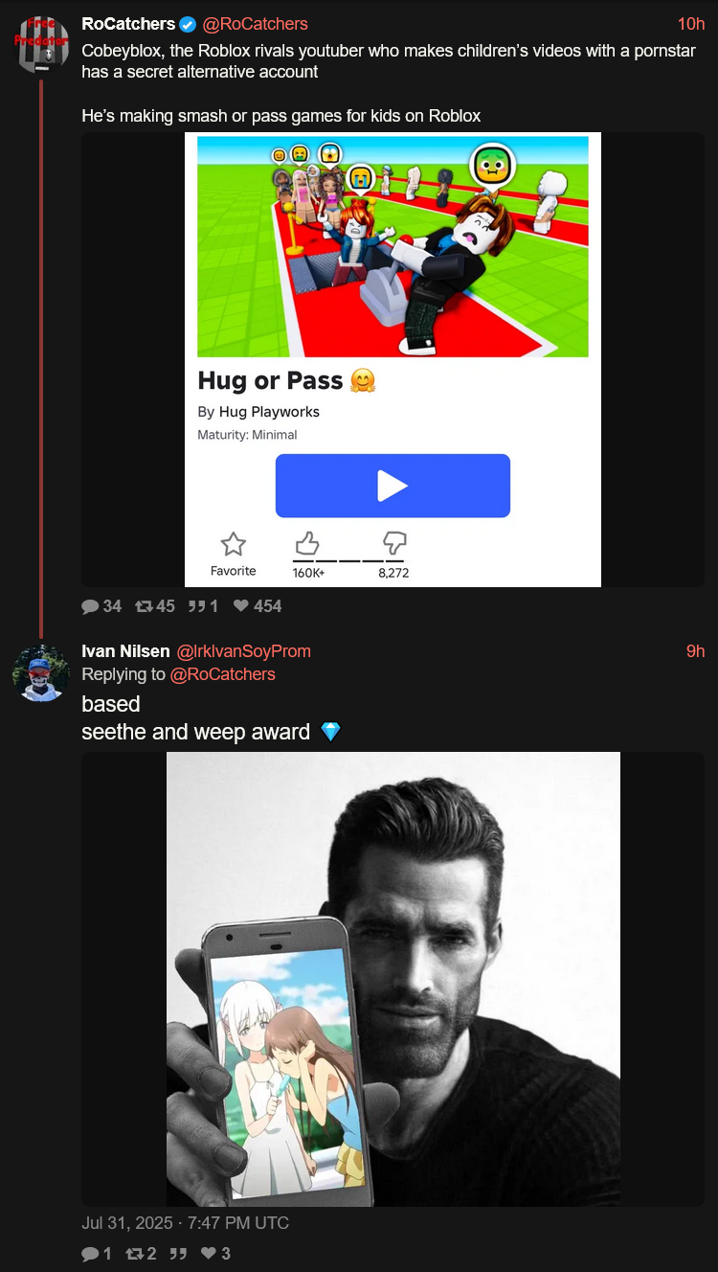Open the @RoCatchers link in Replying to
Screen dimensions: 718x1272
click(223, 674)
